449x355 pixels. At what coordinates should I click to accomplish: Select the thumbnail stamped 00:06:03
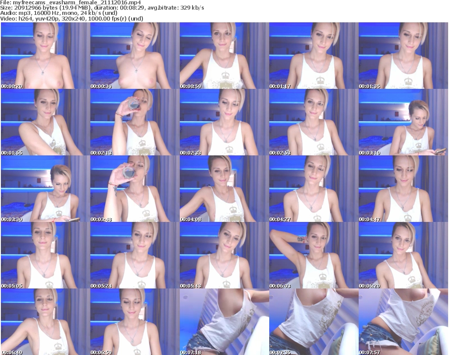pyautogui.click(x=314, y=255)
